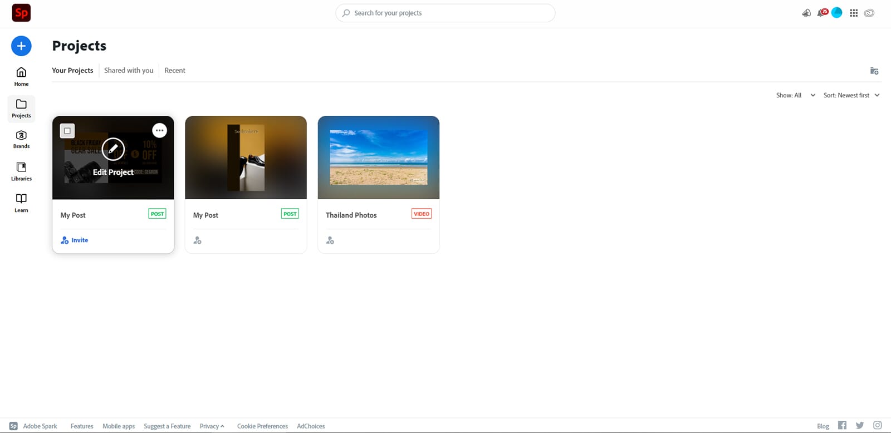The width and height of the screenshot is (891, 433).
Task: Click the Thailand Photos title text
Action: [x=351, y=215]
